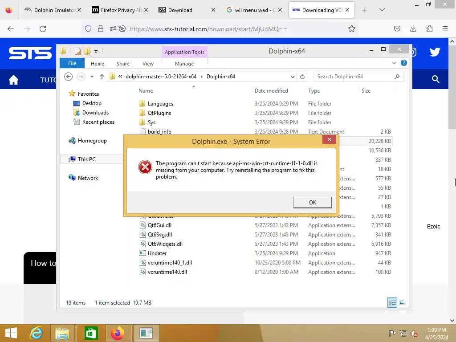Switch to details view layout icon
This screenshot has width=456, height=342.
click(392, 302)
